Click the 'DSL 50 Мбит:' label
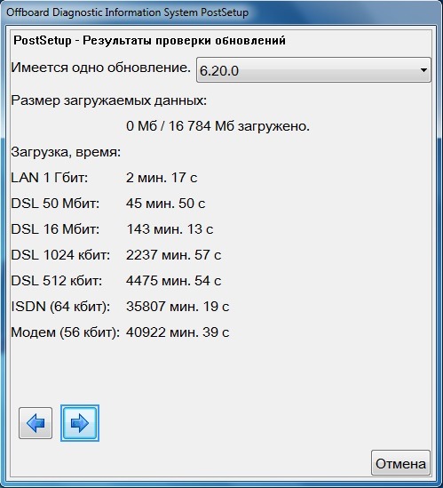 click(55, 204)
